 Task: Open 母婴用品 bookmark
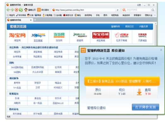point(115,15)
